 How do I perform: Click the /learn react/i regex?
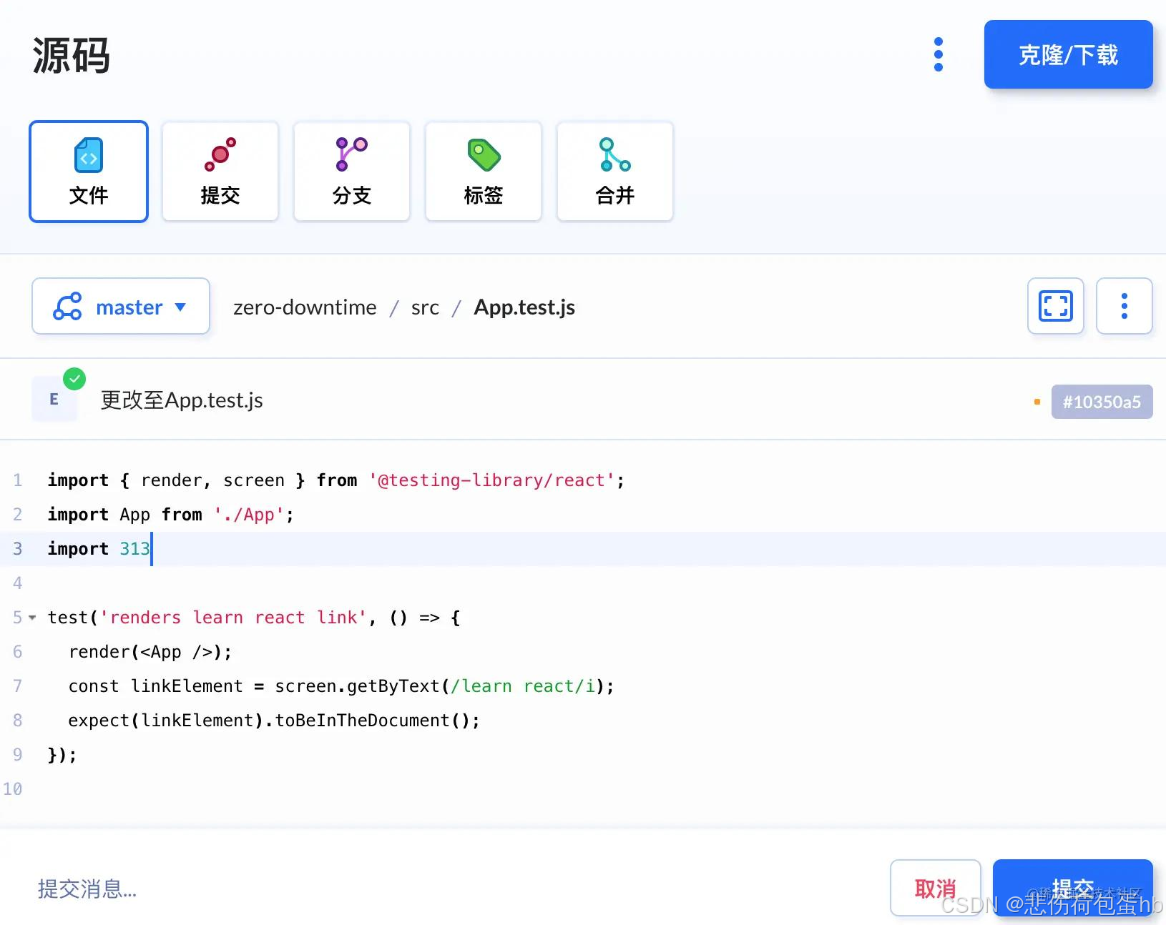pos(523,686)
